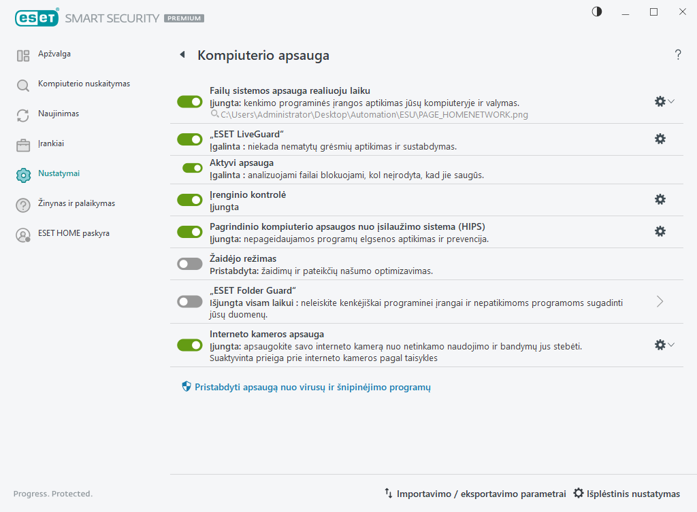
Task: Click the back arrow beside Kompiuterio apsauga
Action: click(x=182, y=55)
